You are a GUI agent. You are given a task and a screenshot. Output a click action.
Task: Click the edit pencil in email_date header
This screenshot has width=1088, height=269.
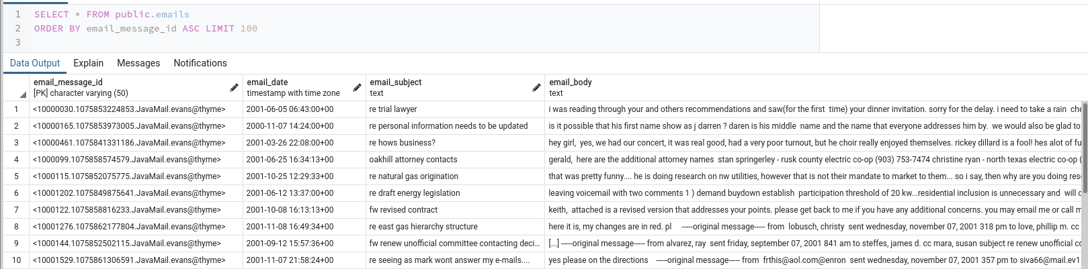(x=357, y=88)
